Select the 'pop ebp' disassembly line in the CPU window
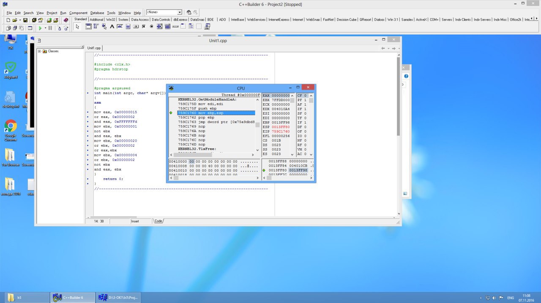Screen dimensions: 541x303 [216, 118]
